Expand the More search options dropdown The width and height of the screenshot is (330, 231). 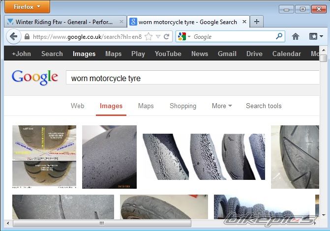pyautogui.click(x=222, y=106)
